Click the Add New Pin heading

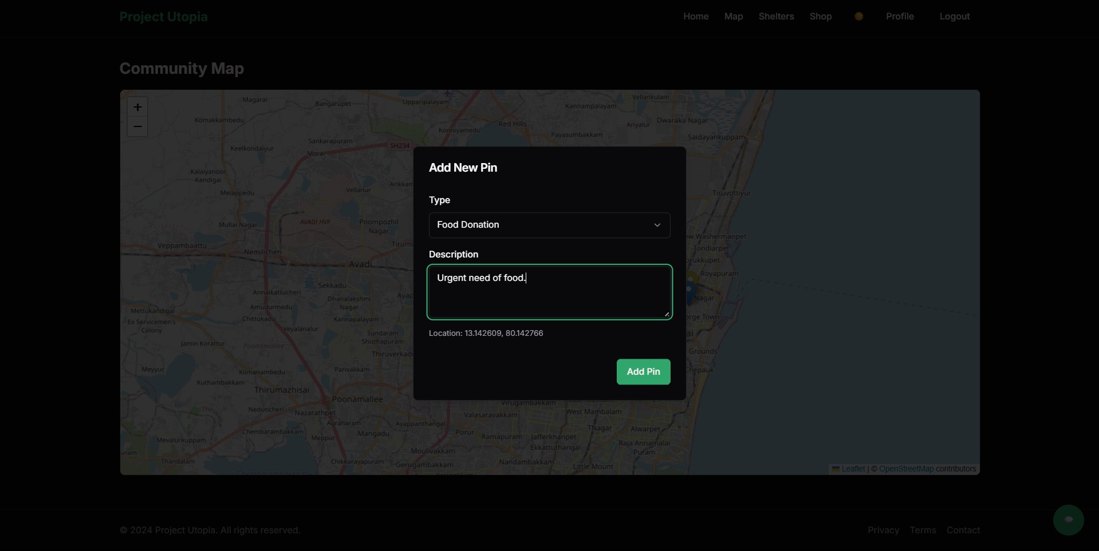[x=463, y=168]
